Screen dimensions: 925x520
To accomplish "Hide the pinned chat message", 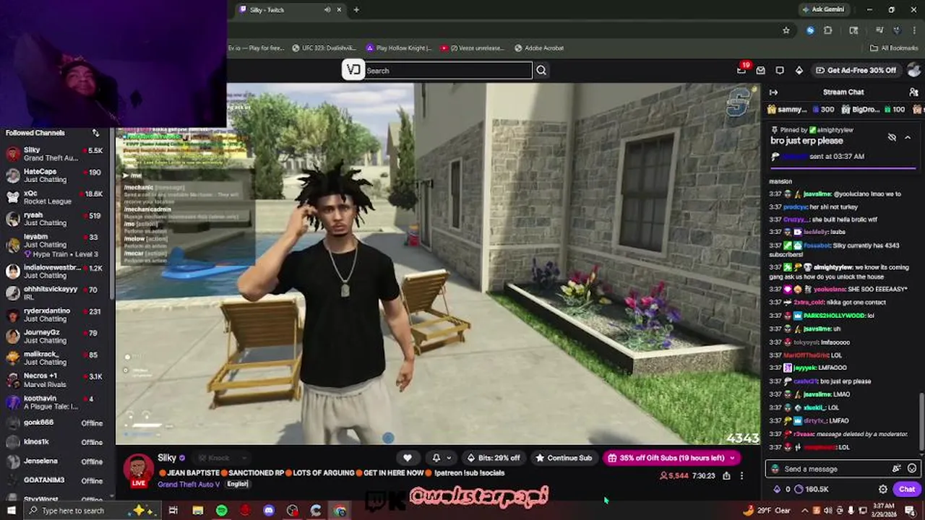I will tap(892, 137).
